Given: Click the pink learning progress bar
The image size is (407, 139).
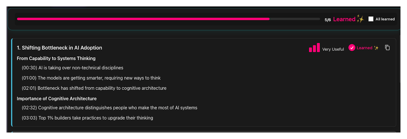Looking at the screenshot, I should coord(143,19).
